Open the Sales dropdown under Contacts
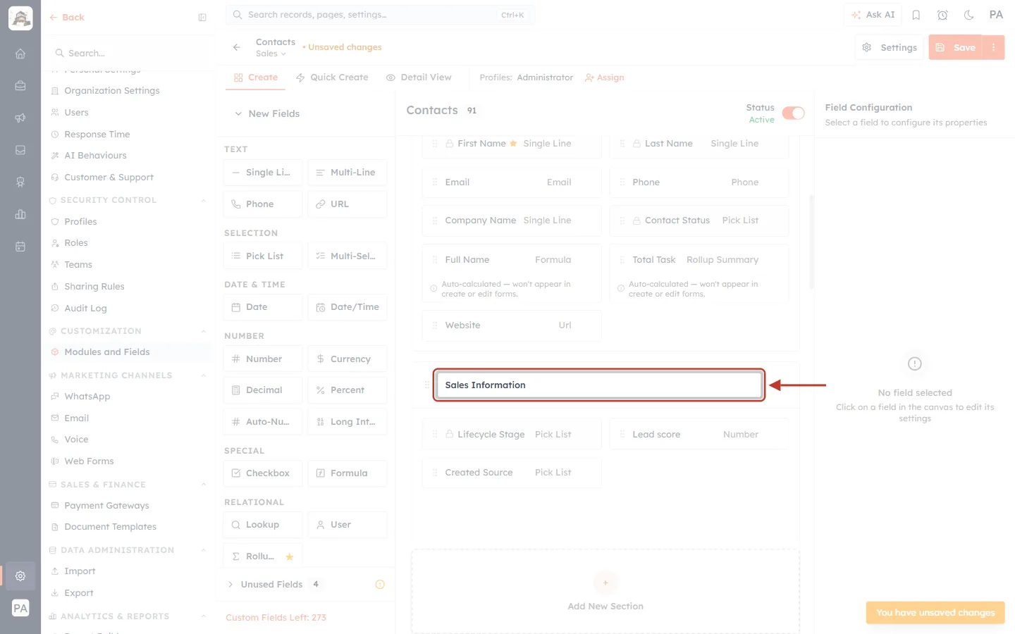Screen dimensions: 1015x634 tap(271, 54)
